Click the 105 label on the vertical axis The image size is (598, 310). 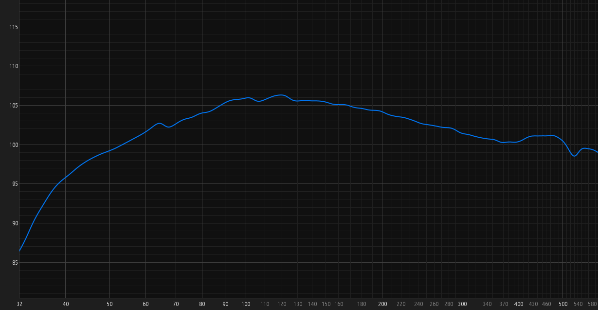[x=14, y=106]
